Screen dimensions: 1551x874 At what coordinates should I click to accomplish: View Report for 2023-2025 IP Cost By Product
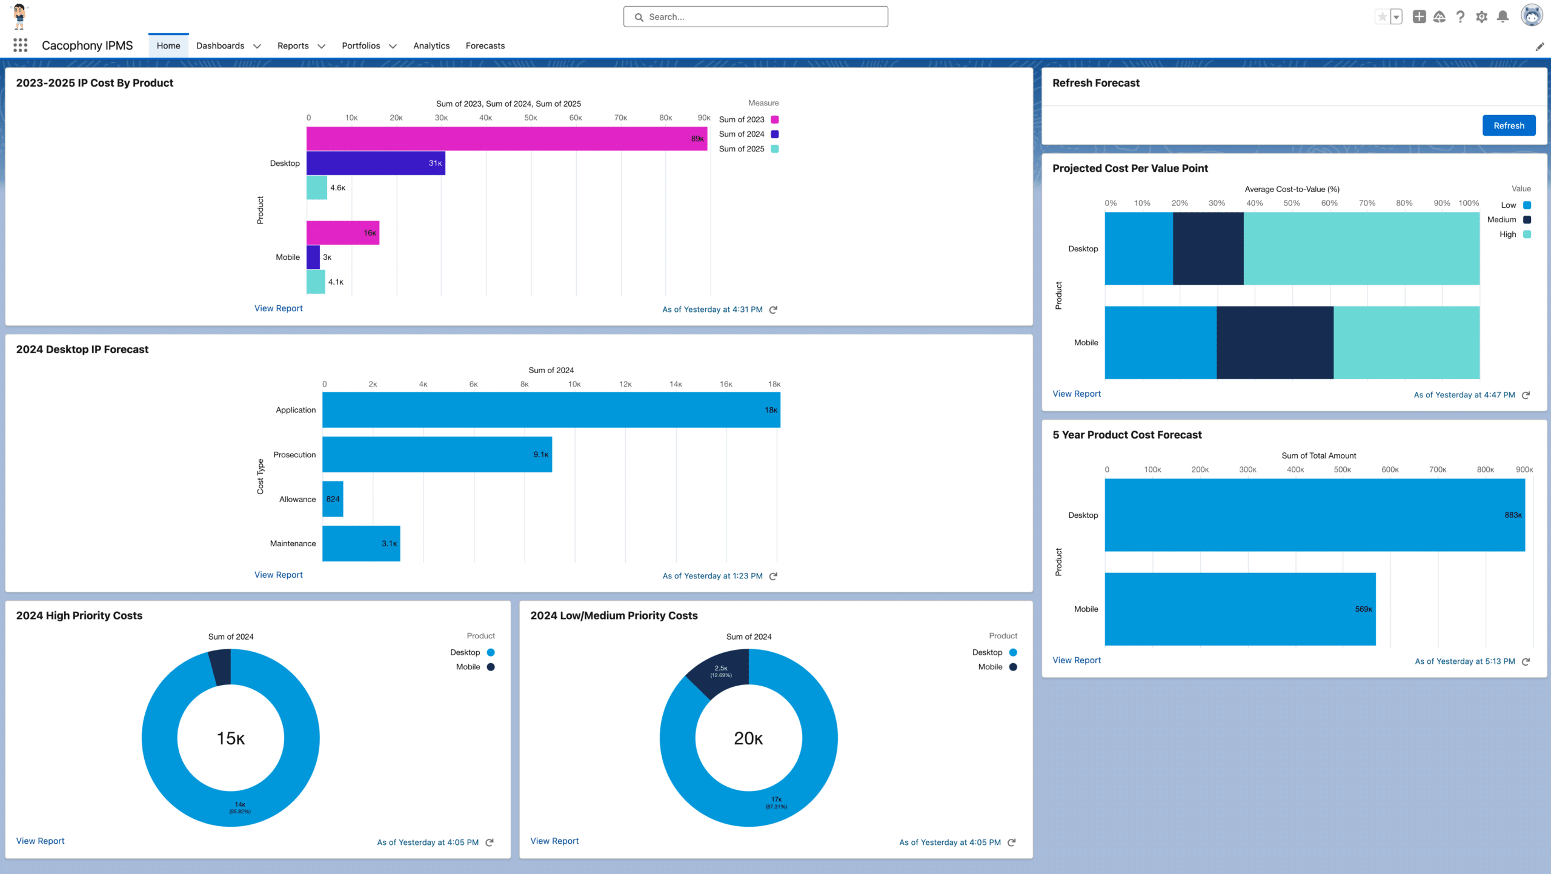click(x=278, y=308)
